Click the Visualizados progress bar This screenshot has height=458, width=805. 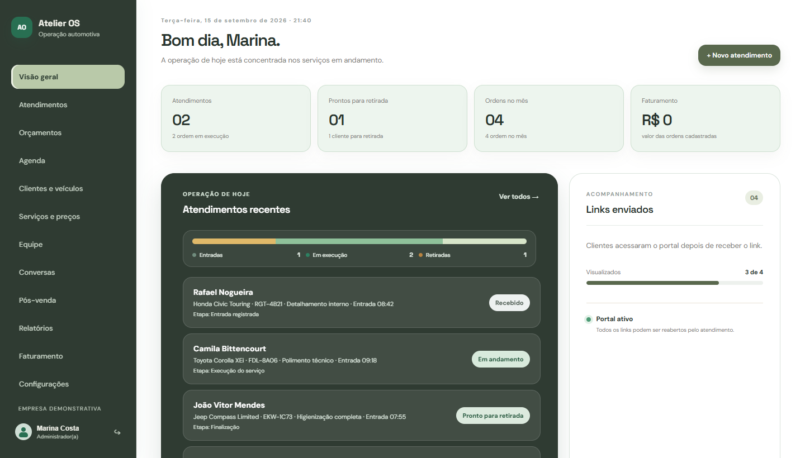(675, 283)
